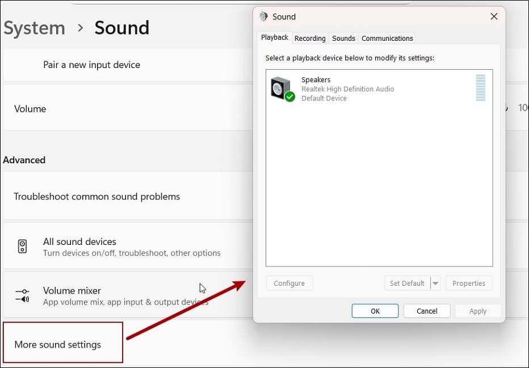
Task: Apply the sound settings changes
Action: 477,311
